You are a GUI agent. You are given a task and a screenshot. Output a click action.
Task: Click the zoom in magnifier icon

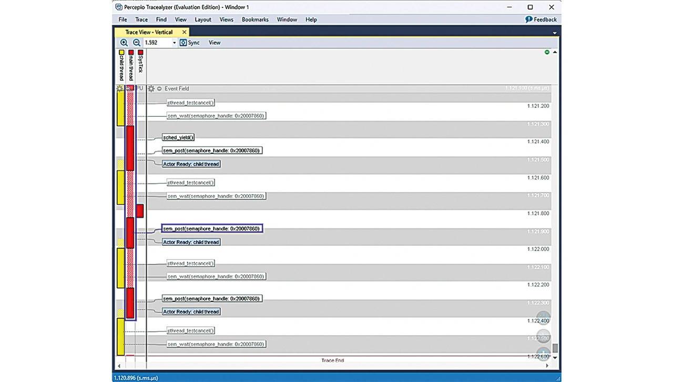(124, 43)
